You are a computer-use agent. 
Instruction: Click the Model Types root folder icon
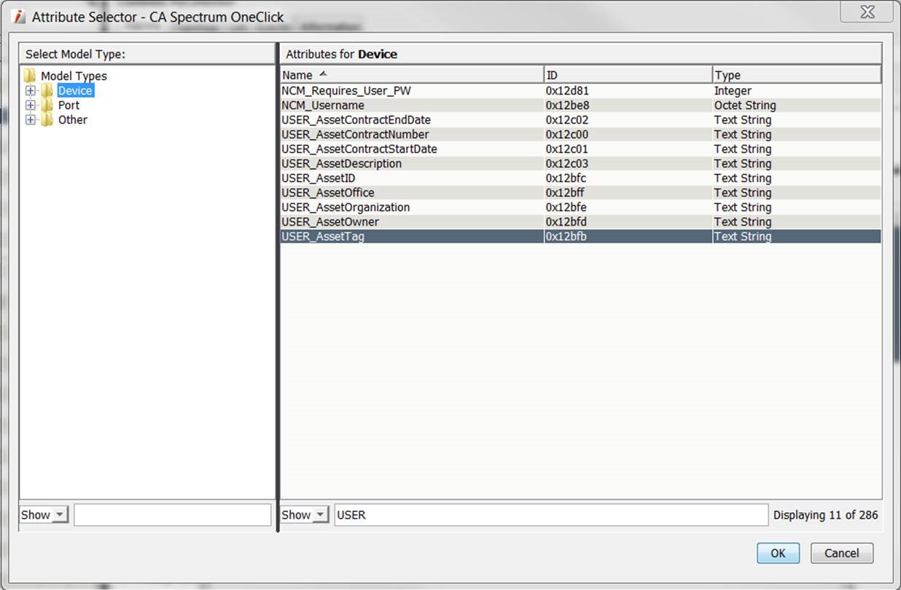(30, 76)
